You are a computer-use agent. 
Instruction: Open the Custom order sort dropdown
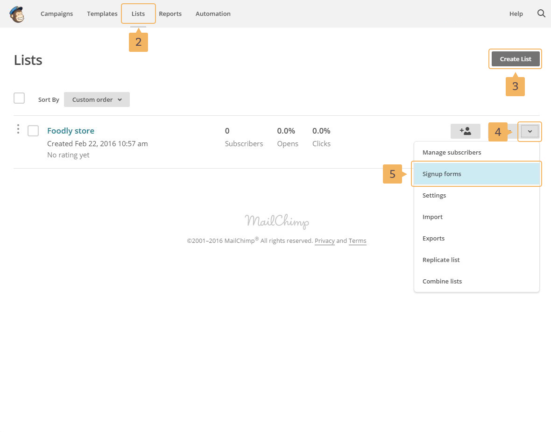(x=97, y=99)
